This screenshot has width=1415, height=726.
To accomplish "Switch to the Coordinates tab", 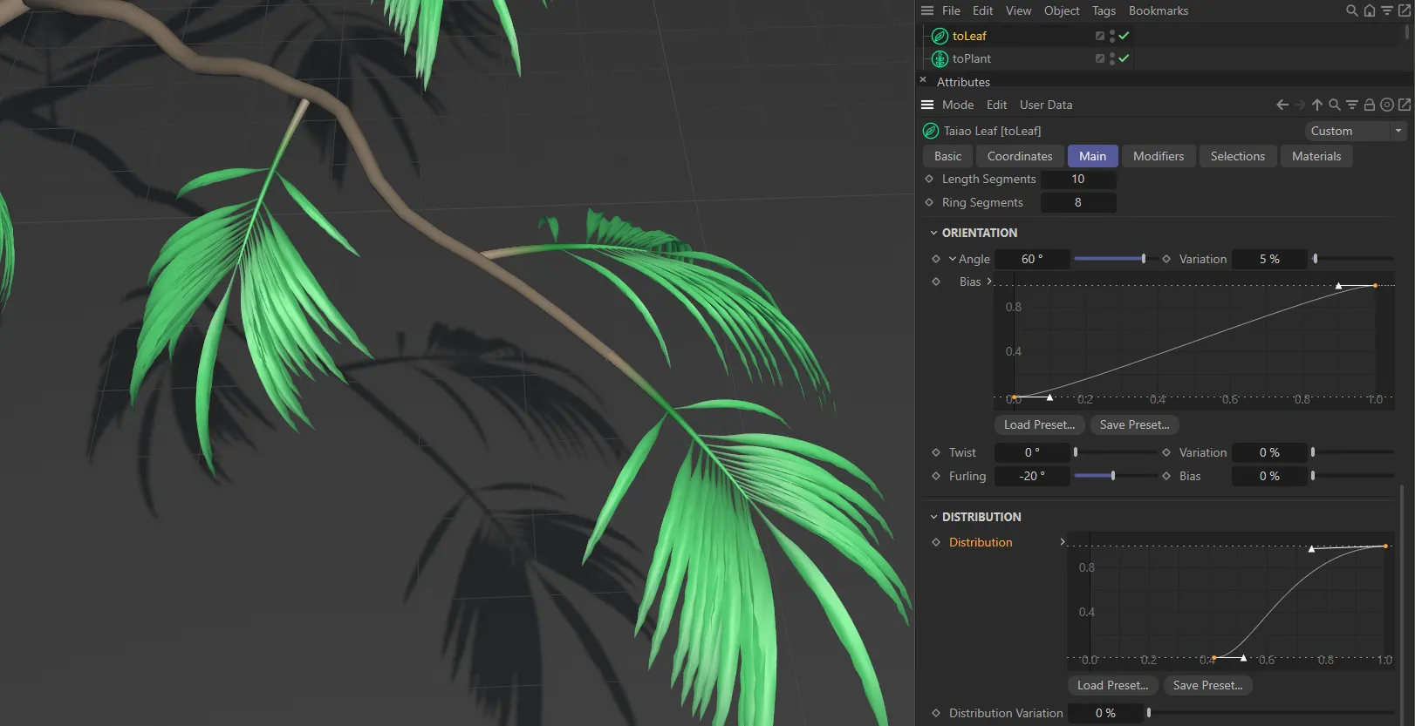I will pyautogui.click(x=1020, y=156).
